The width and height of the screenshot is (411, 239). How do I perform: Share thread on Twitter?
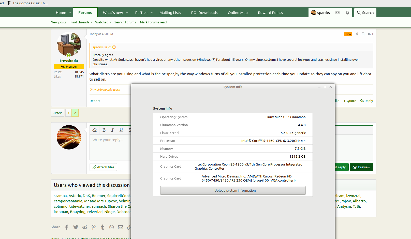tap(76, 227)
